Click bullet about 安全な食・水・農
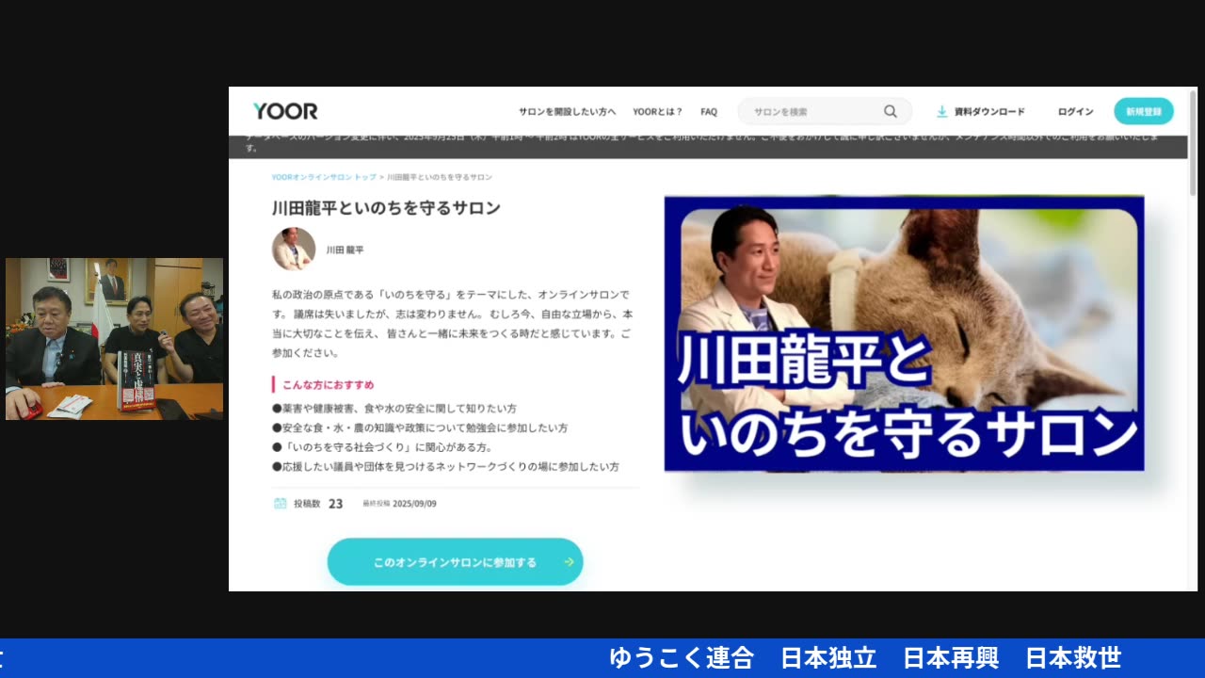Viewport: 1205px width, 678px height. click(420, 428)
